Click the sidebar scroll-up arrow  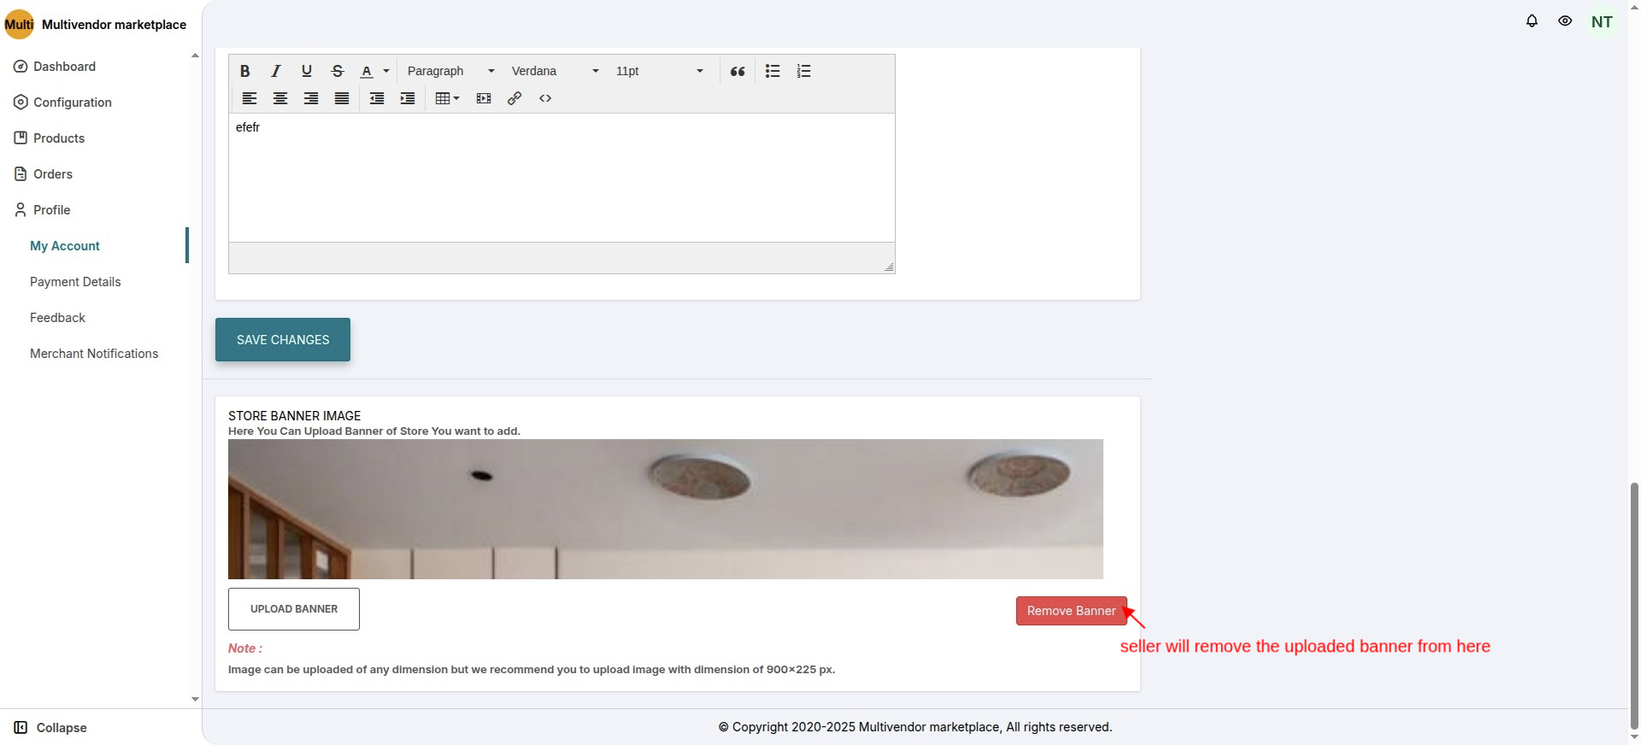[195, 56]
